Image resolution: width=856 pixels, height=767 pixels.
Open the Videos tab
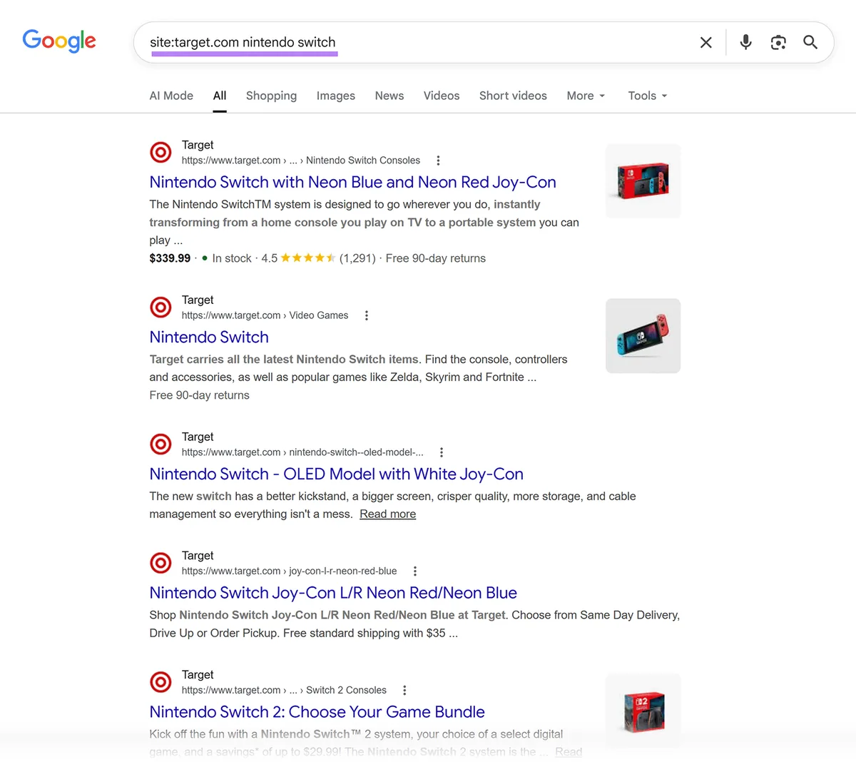click(x=442, y=96)
